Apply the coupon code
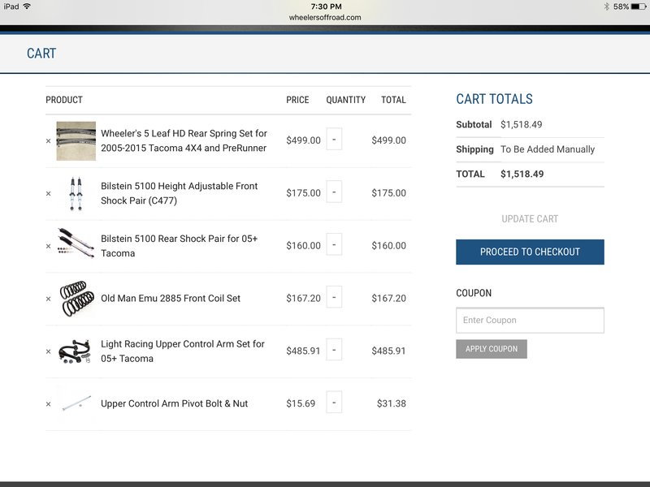The image size is (650, 487). point(492,349)
